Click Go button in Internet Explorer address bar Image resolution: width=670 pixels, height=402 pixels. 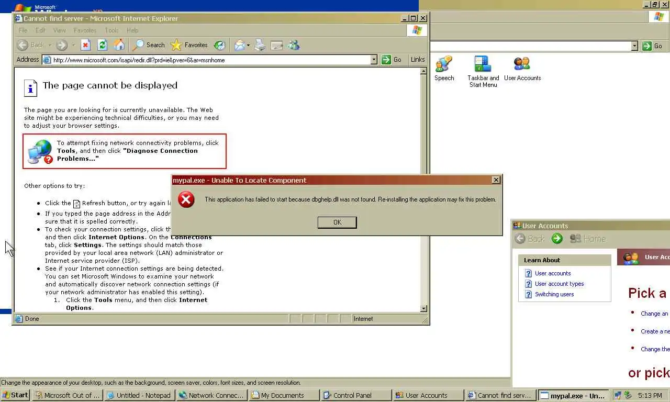point(392,60)
